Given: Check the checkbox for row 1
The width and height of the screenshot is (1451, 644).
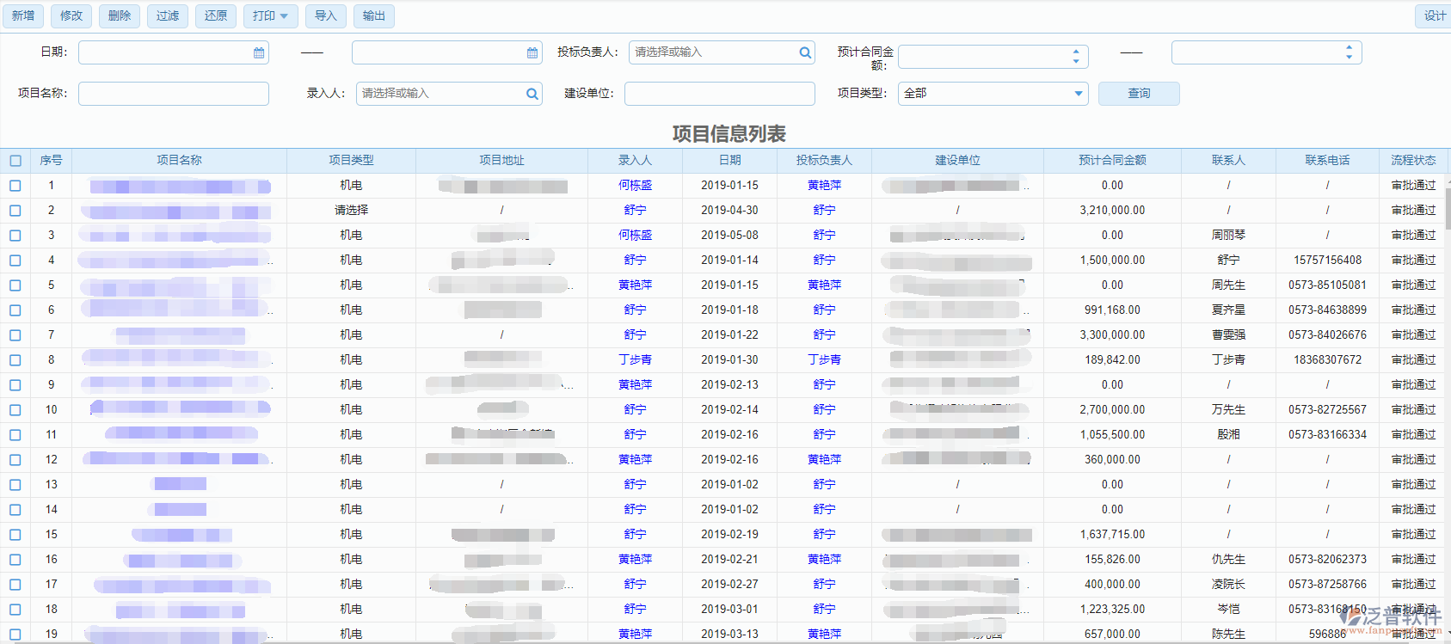Looking at the screenshot, I should [x=15, y=186].
